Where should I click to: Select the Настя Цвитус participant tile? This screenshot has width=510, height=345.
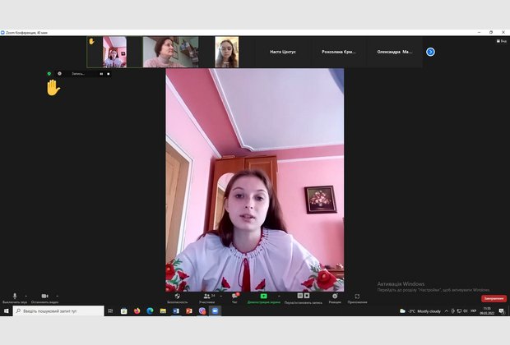point(283,52)
